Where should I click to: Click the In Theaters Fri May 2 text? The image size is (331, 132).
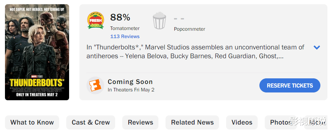(131, 90)
